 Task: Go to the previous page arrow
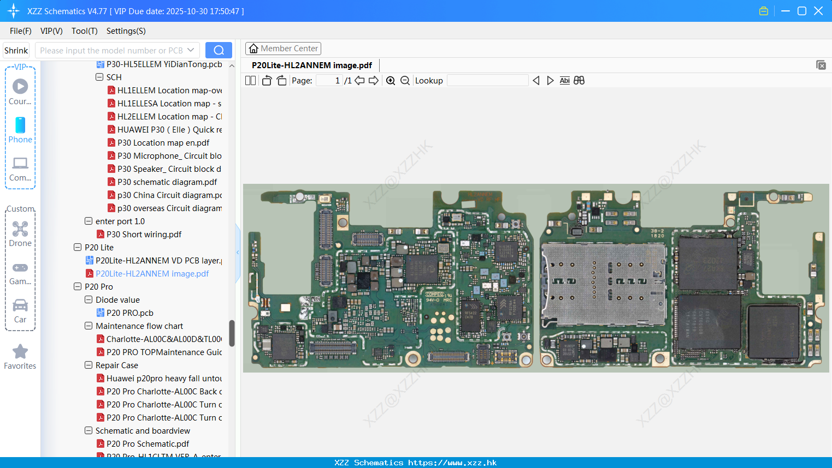pos(359,80)
